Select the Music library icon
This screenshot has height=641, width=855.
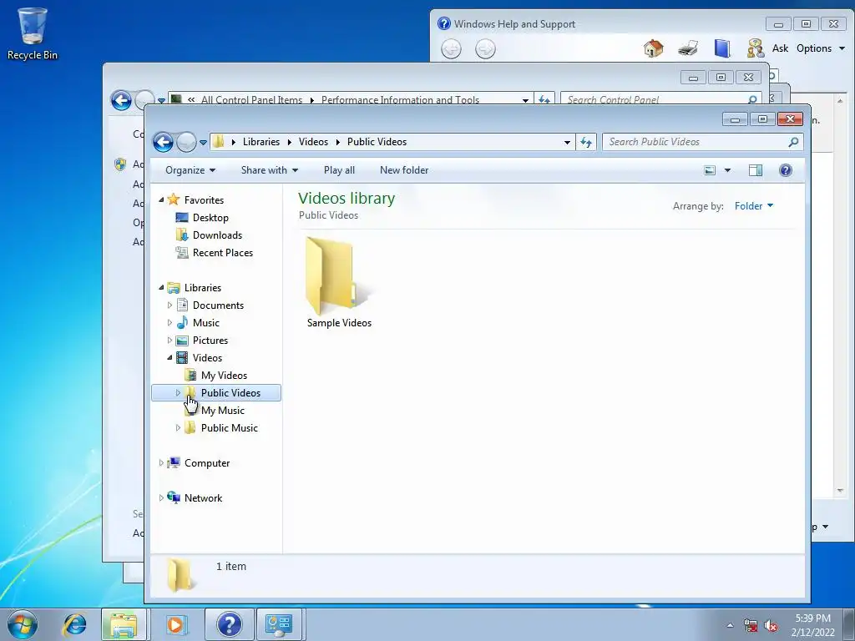pos(183,323)
